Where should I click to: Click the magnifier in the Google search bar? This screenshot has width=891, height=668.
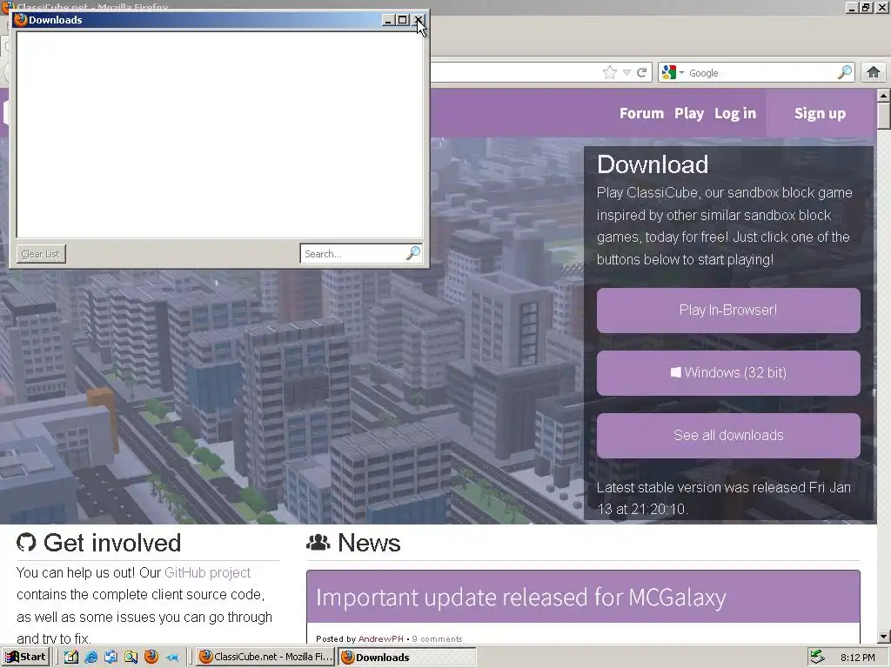click(x=845, y=72)
